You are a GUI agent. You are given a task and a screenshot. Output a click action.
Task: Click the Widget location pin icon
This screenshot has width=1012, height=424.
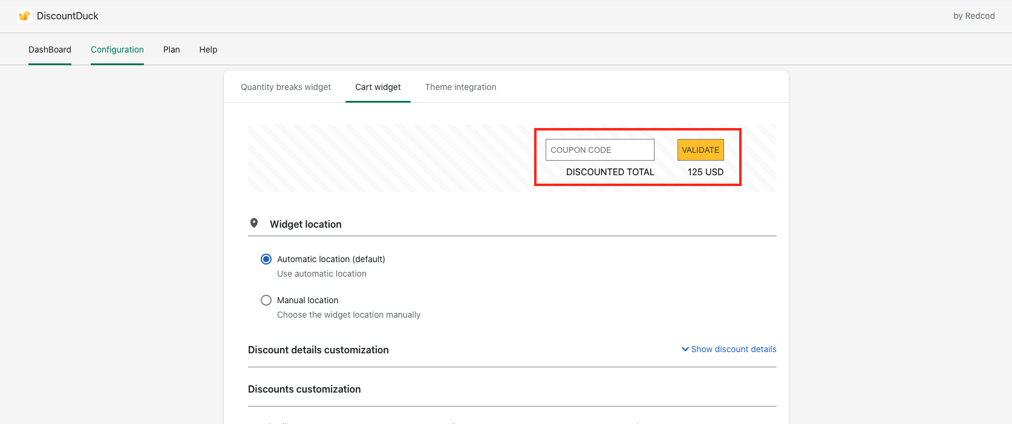pos(254,223)
